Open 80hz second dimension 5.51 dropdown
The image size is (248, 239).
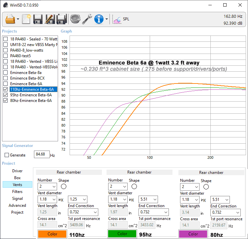coord(220,200)
